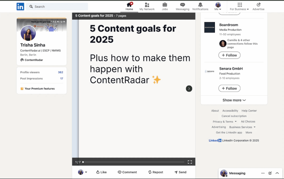Viewport: 284px width, 179px height.
Task: Open Messaging panel more options ellipsis
Action: tap(263, 173)
